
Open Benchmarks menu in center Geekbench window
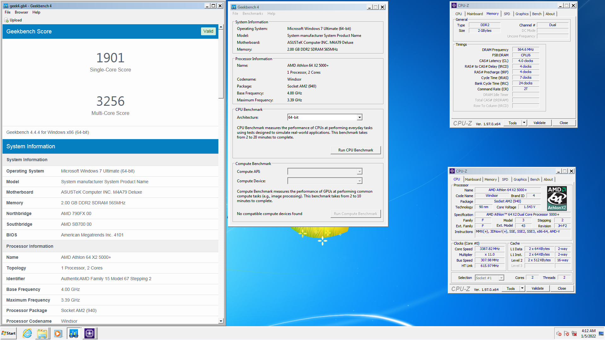pyautogui.click(x=253, y=14)
